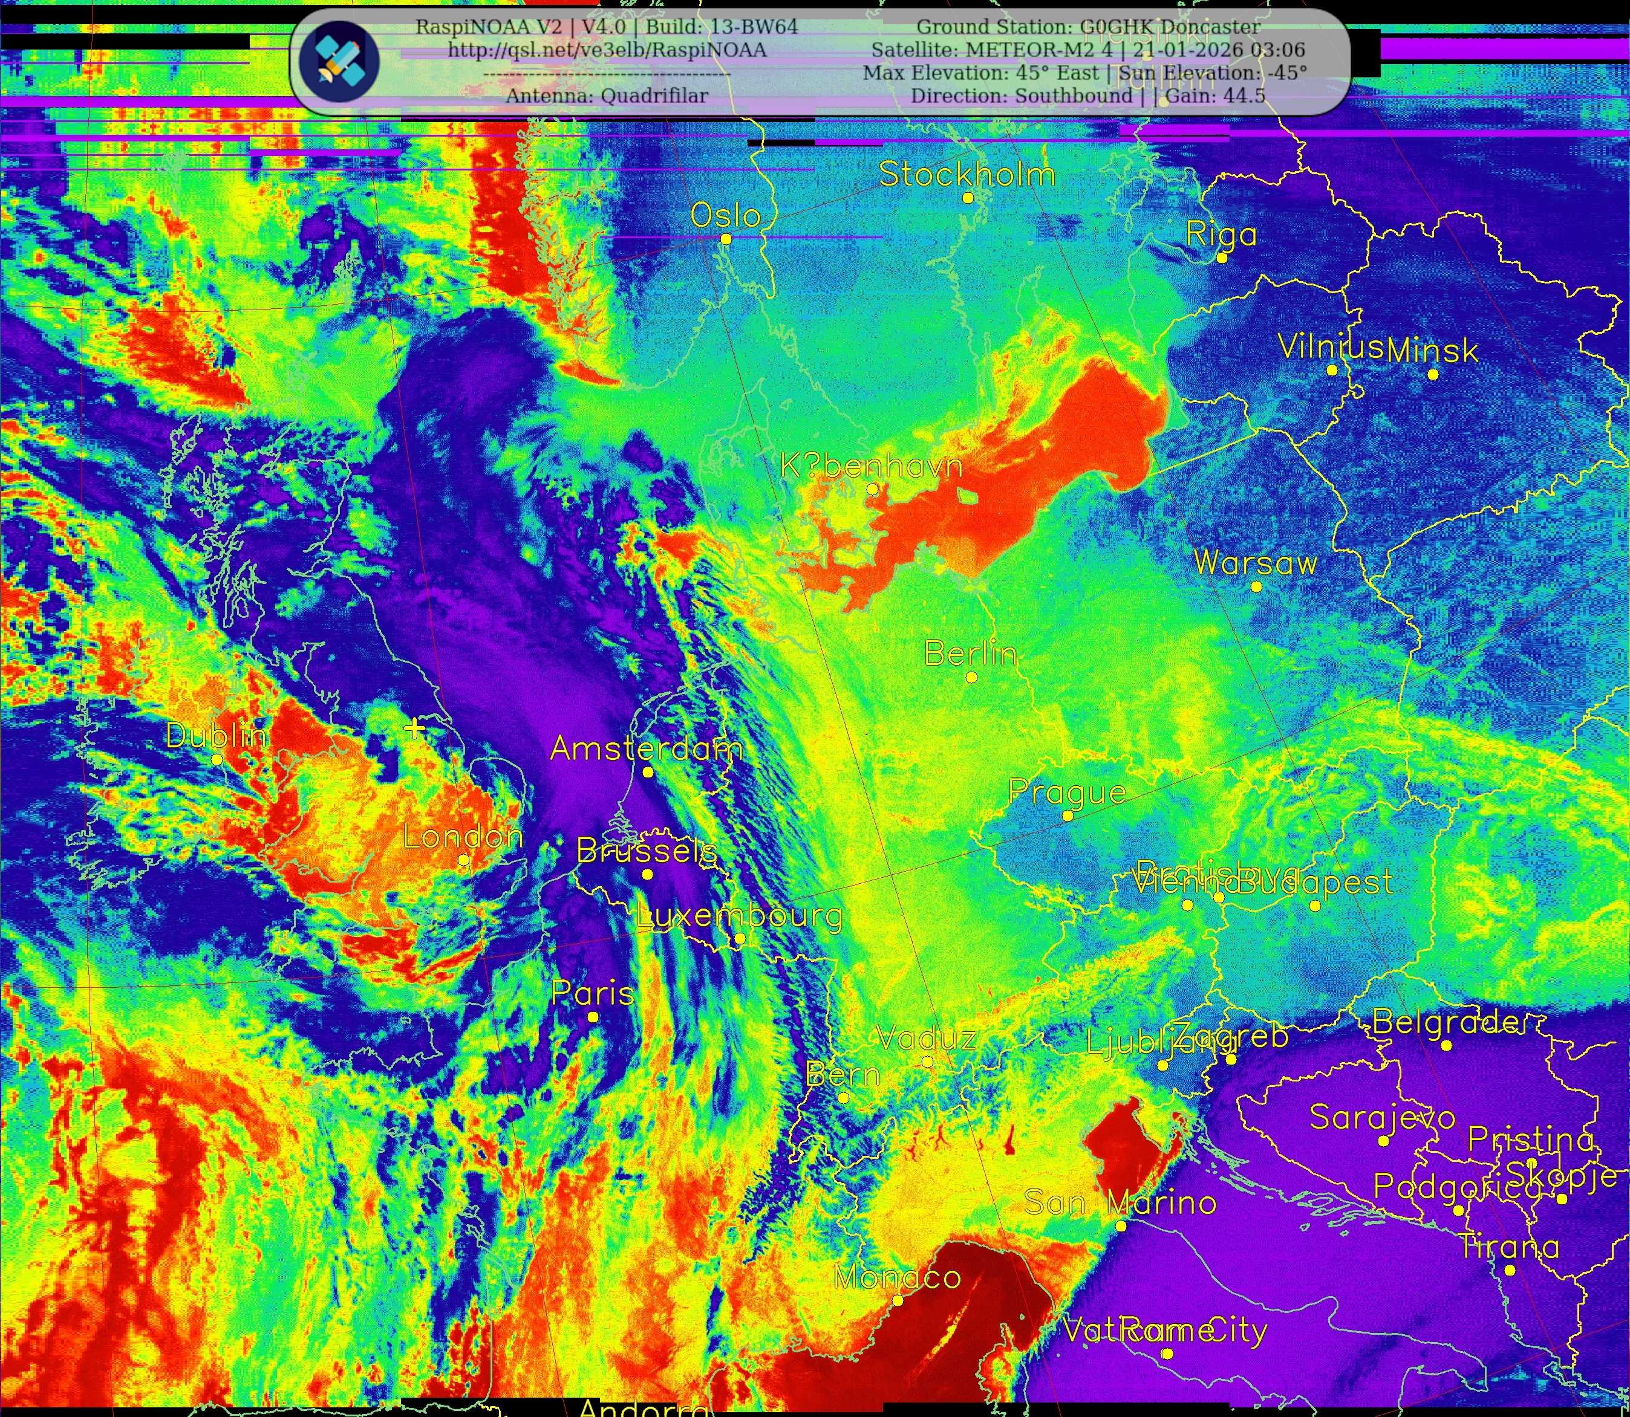Click the Oslo city marker dot
The width and height of the screenshot is (1630, 1417).
(x=726, y=239)
